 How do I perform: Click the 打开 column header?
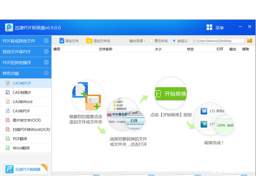tap(220, 49)
